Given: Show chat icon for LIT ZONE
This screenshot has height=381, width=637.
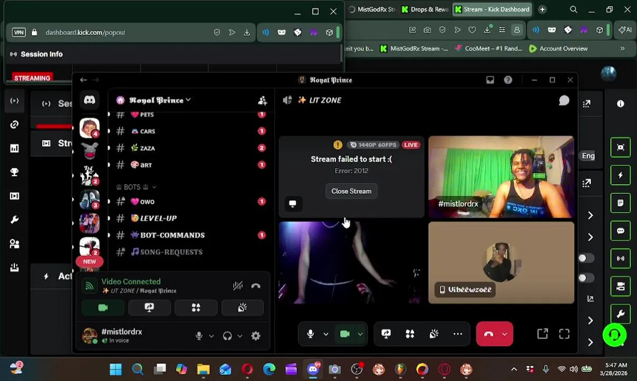Looking at the screenshot, I should coord(564,101).
